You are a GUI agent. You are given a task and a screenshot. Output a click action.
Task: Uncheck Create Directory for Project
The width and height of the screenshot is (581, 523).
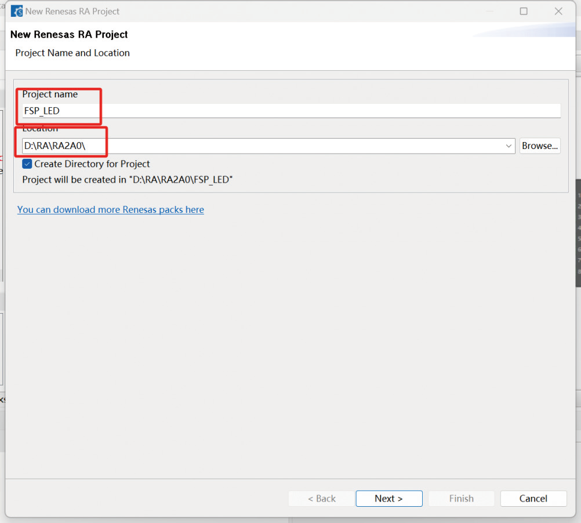point(27,164)
